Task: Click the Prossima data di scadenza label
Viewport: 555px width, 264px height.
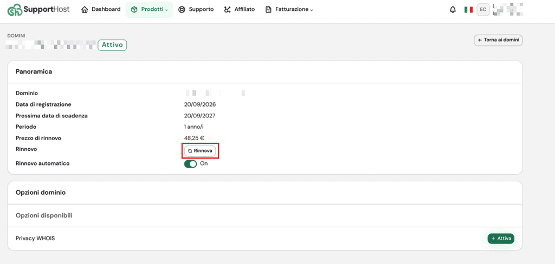Action: point(51,116)
